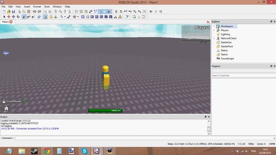Click the New file toolbar icon

(x=4, y=12)
